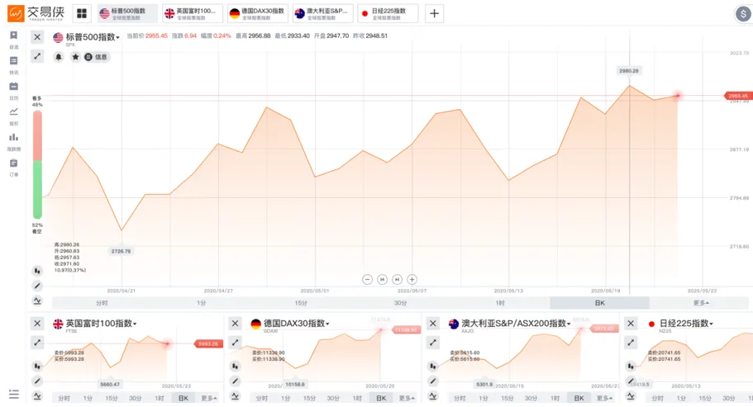This screenshot has width=753, height=407.
Task: Open the 德国DAX30指数 symbol dropdown
Action: click(296, 324)
